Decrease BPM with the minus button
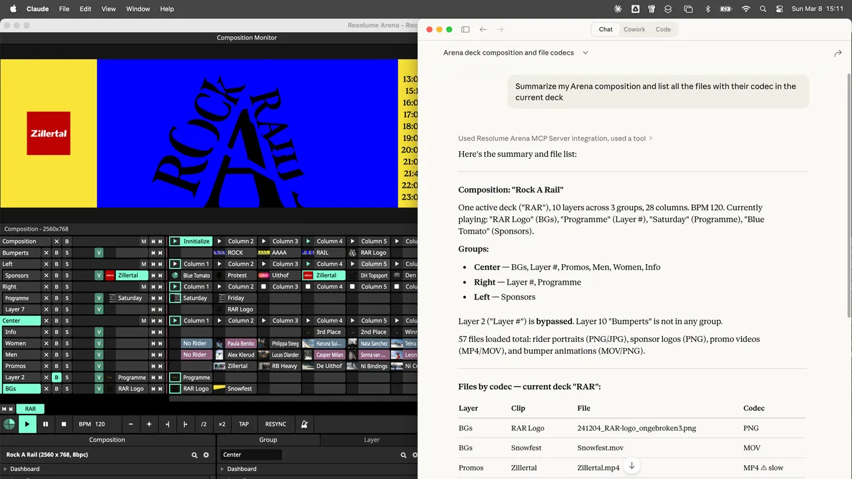The image size is (852, 479). (130, 424)
